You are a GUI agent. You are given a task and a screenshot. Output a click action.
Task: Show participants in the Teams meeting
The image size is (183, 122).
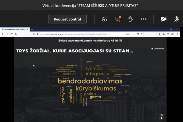point(104,19)
